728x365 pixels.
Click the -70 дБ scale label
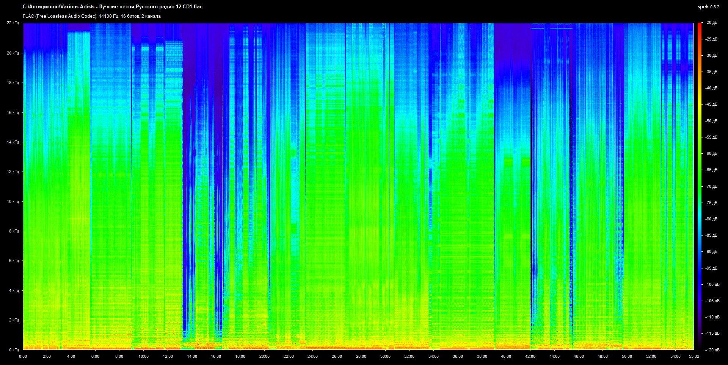711,186
